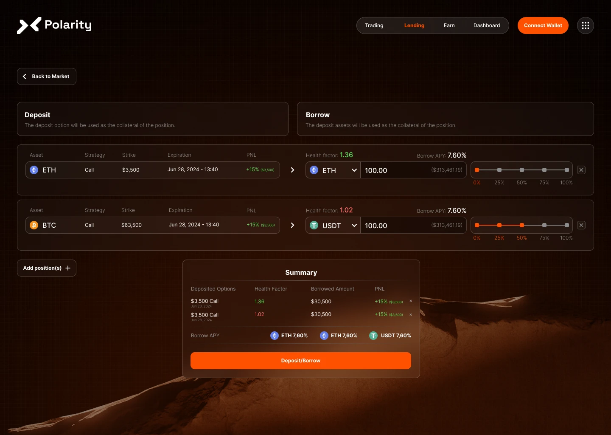Click the second ETH 7,60% icon in summary

pyautogui.click(x=324, y=336)
